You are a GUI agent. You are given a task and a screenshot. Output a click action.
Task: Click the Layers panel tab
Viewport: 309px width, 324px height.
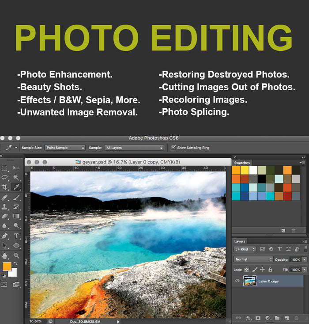[x=240, y=241]
